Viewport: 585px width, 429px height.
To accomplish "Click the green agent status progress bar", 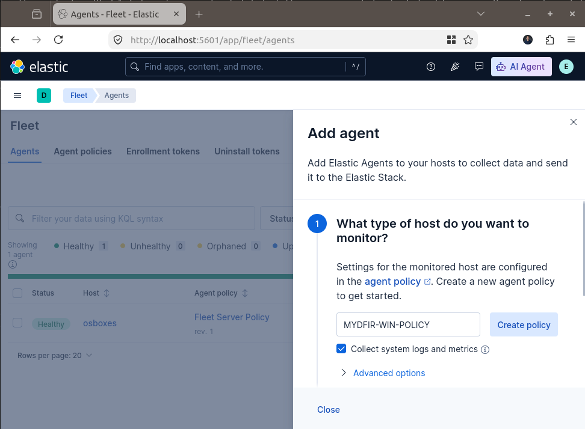I will coord(150,276).
